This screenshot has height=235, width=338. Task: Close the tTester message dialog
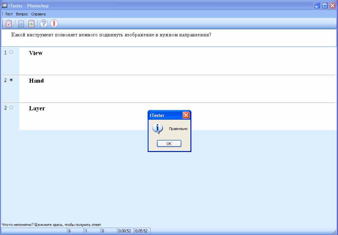point(186,115)
